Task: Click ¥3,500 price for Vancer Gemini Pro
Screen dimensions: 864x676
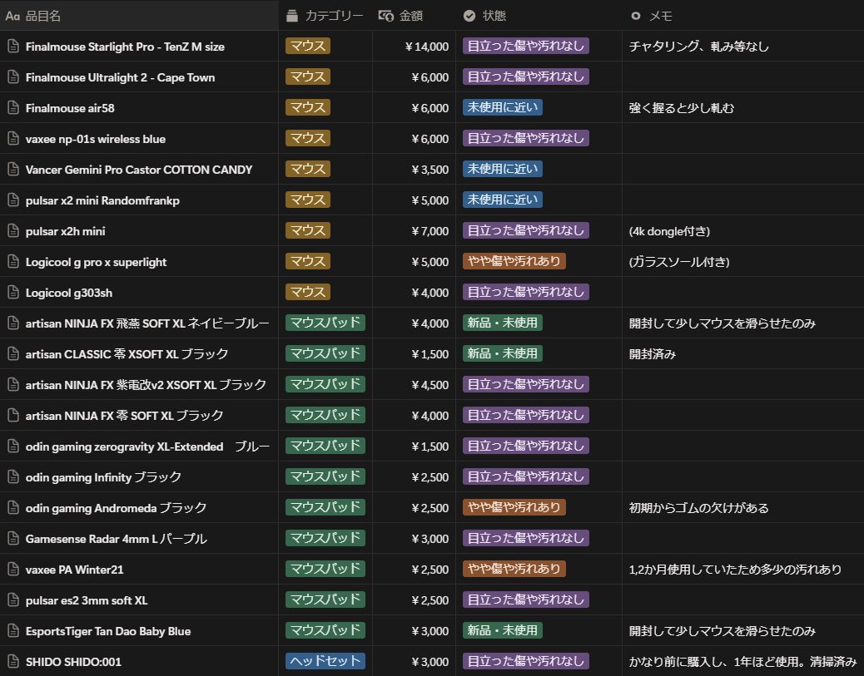Action: [430, 170]
